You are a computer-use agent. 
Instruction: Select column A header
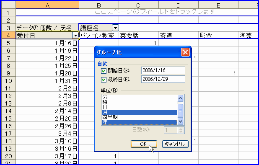pos(47,5)
